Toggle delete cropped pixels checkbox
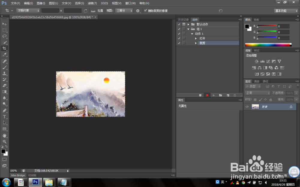 pyautogui.click(x=145, y=11)
